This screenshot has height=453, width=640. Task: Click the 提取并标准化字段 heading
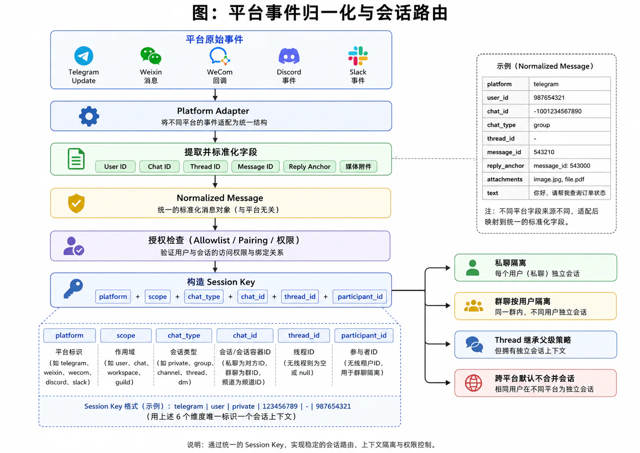point(221,152)
